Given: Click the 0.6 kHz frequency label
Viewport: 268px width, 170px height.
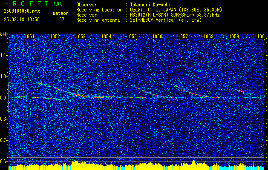Looking at the screenshot, I should coord(3,161).
